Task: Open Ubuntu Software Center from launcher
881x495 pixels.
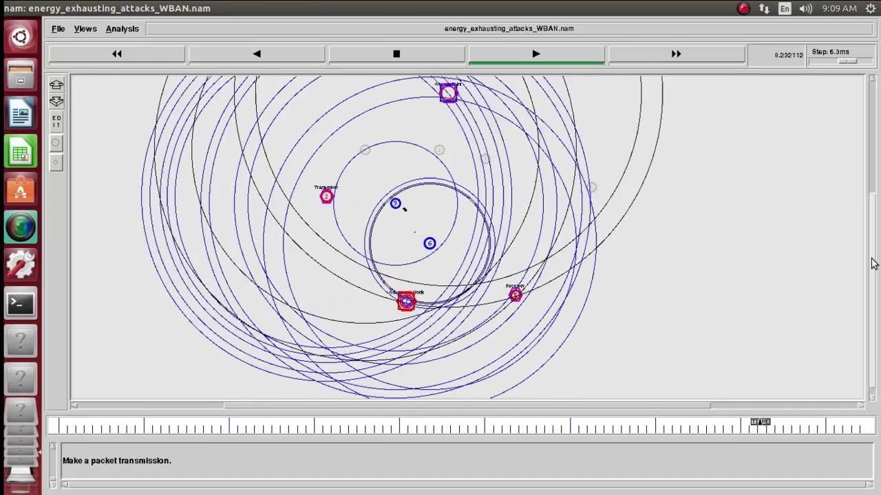Action: coord(20,190)
